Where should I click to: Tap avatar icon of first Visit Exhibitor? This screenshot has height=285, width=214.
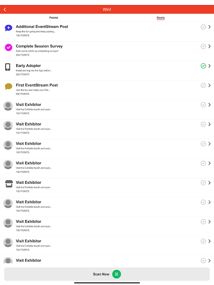[x=8, y=106]
